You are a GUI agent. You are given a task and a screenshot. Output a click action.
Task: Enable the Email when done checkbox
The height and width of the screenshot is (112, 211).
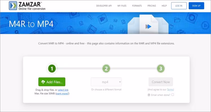(173, 95)
